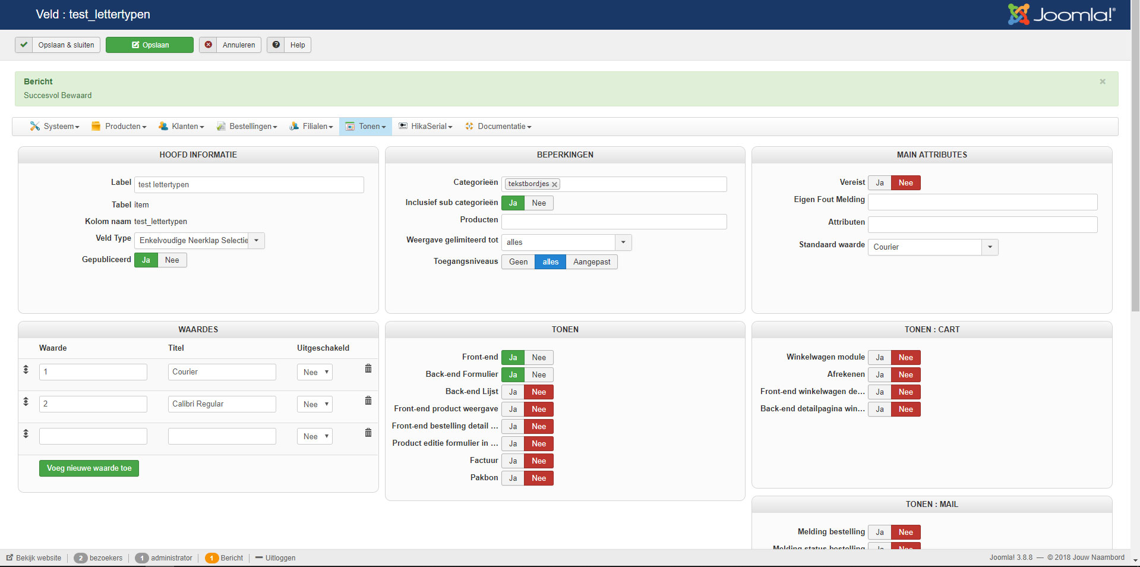This screenshot has width=1140, height=567.
Task: Click the Klanten people icon
Action: 163,126
